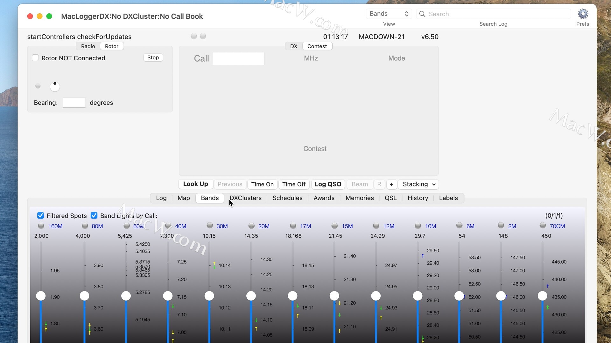The height and width of the screenshot is (343, 611).
Task: Select the DX tab
Action: (x=294, y=46)
